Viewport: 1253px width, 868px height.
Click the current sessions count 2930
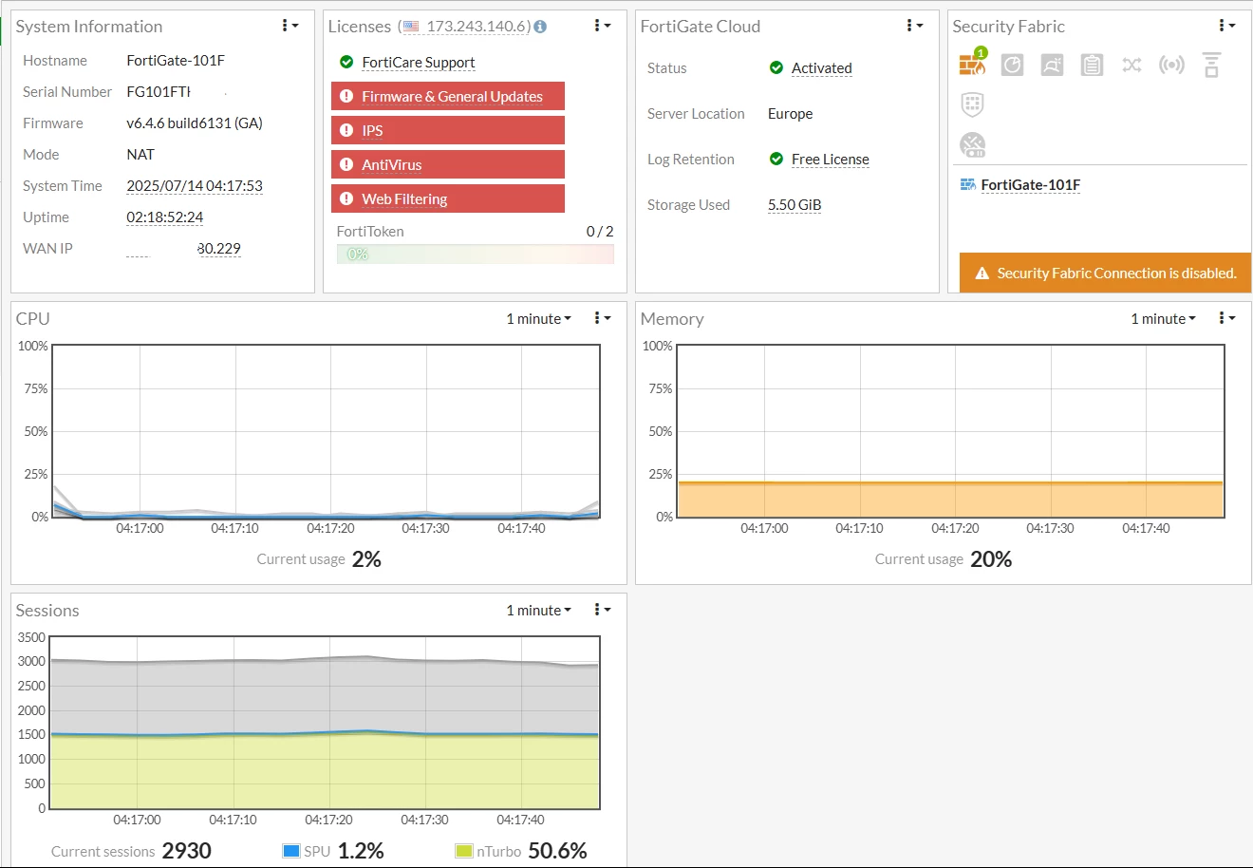(187, 851)
